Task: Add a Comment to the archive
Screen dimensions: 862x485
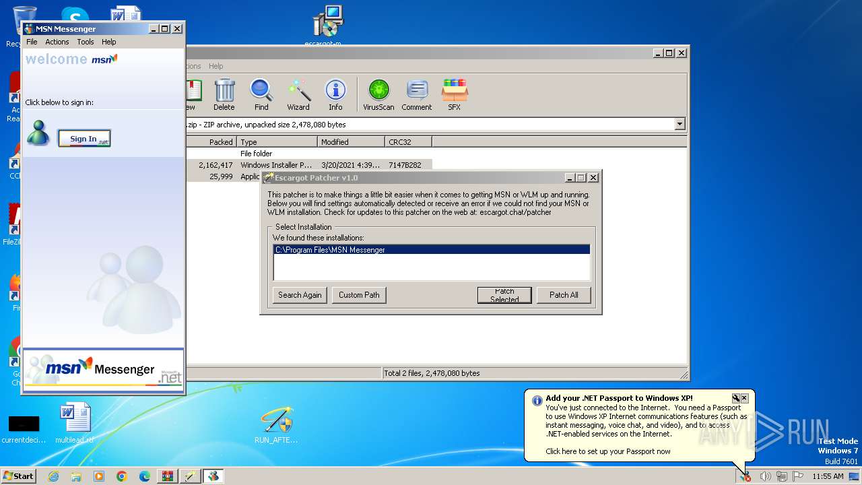Action: 417,94
